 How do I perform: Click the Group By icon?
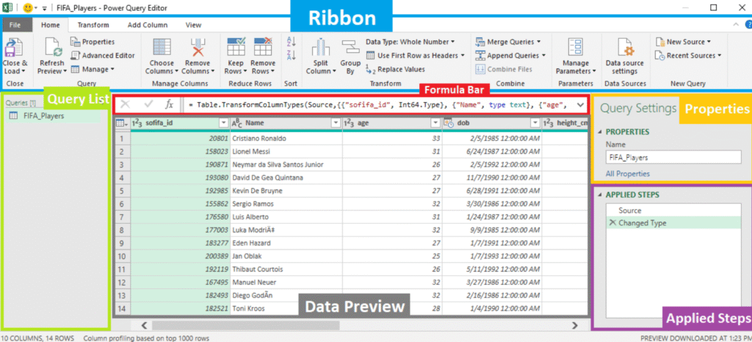point(350,48)
